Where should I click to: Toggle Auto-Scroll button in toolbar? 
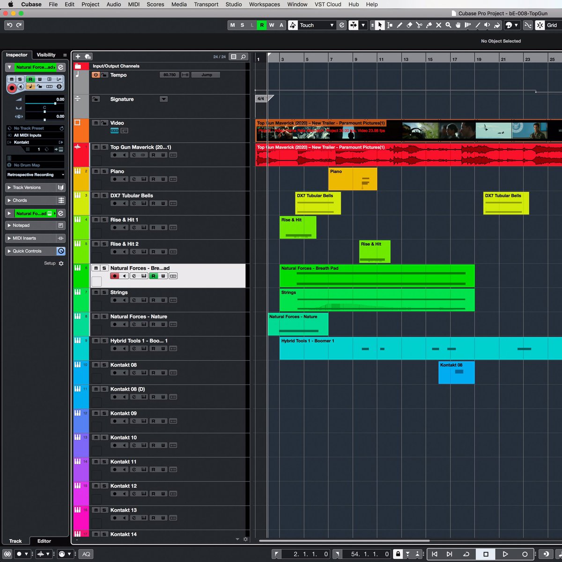[354, 25]
